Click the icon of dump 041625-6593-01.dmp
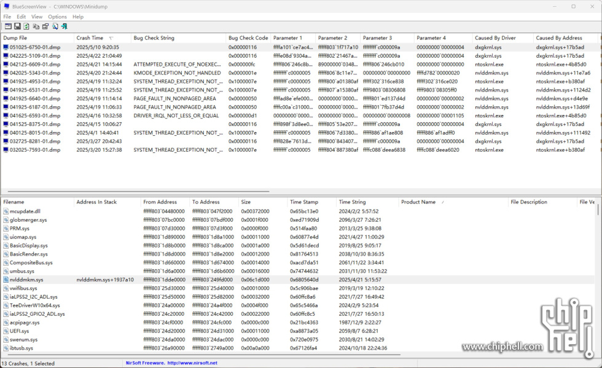 coord(6,115)
